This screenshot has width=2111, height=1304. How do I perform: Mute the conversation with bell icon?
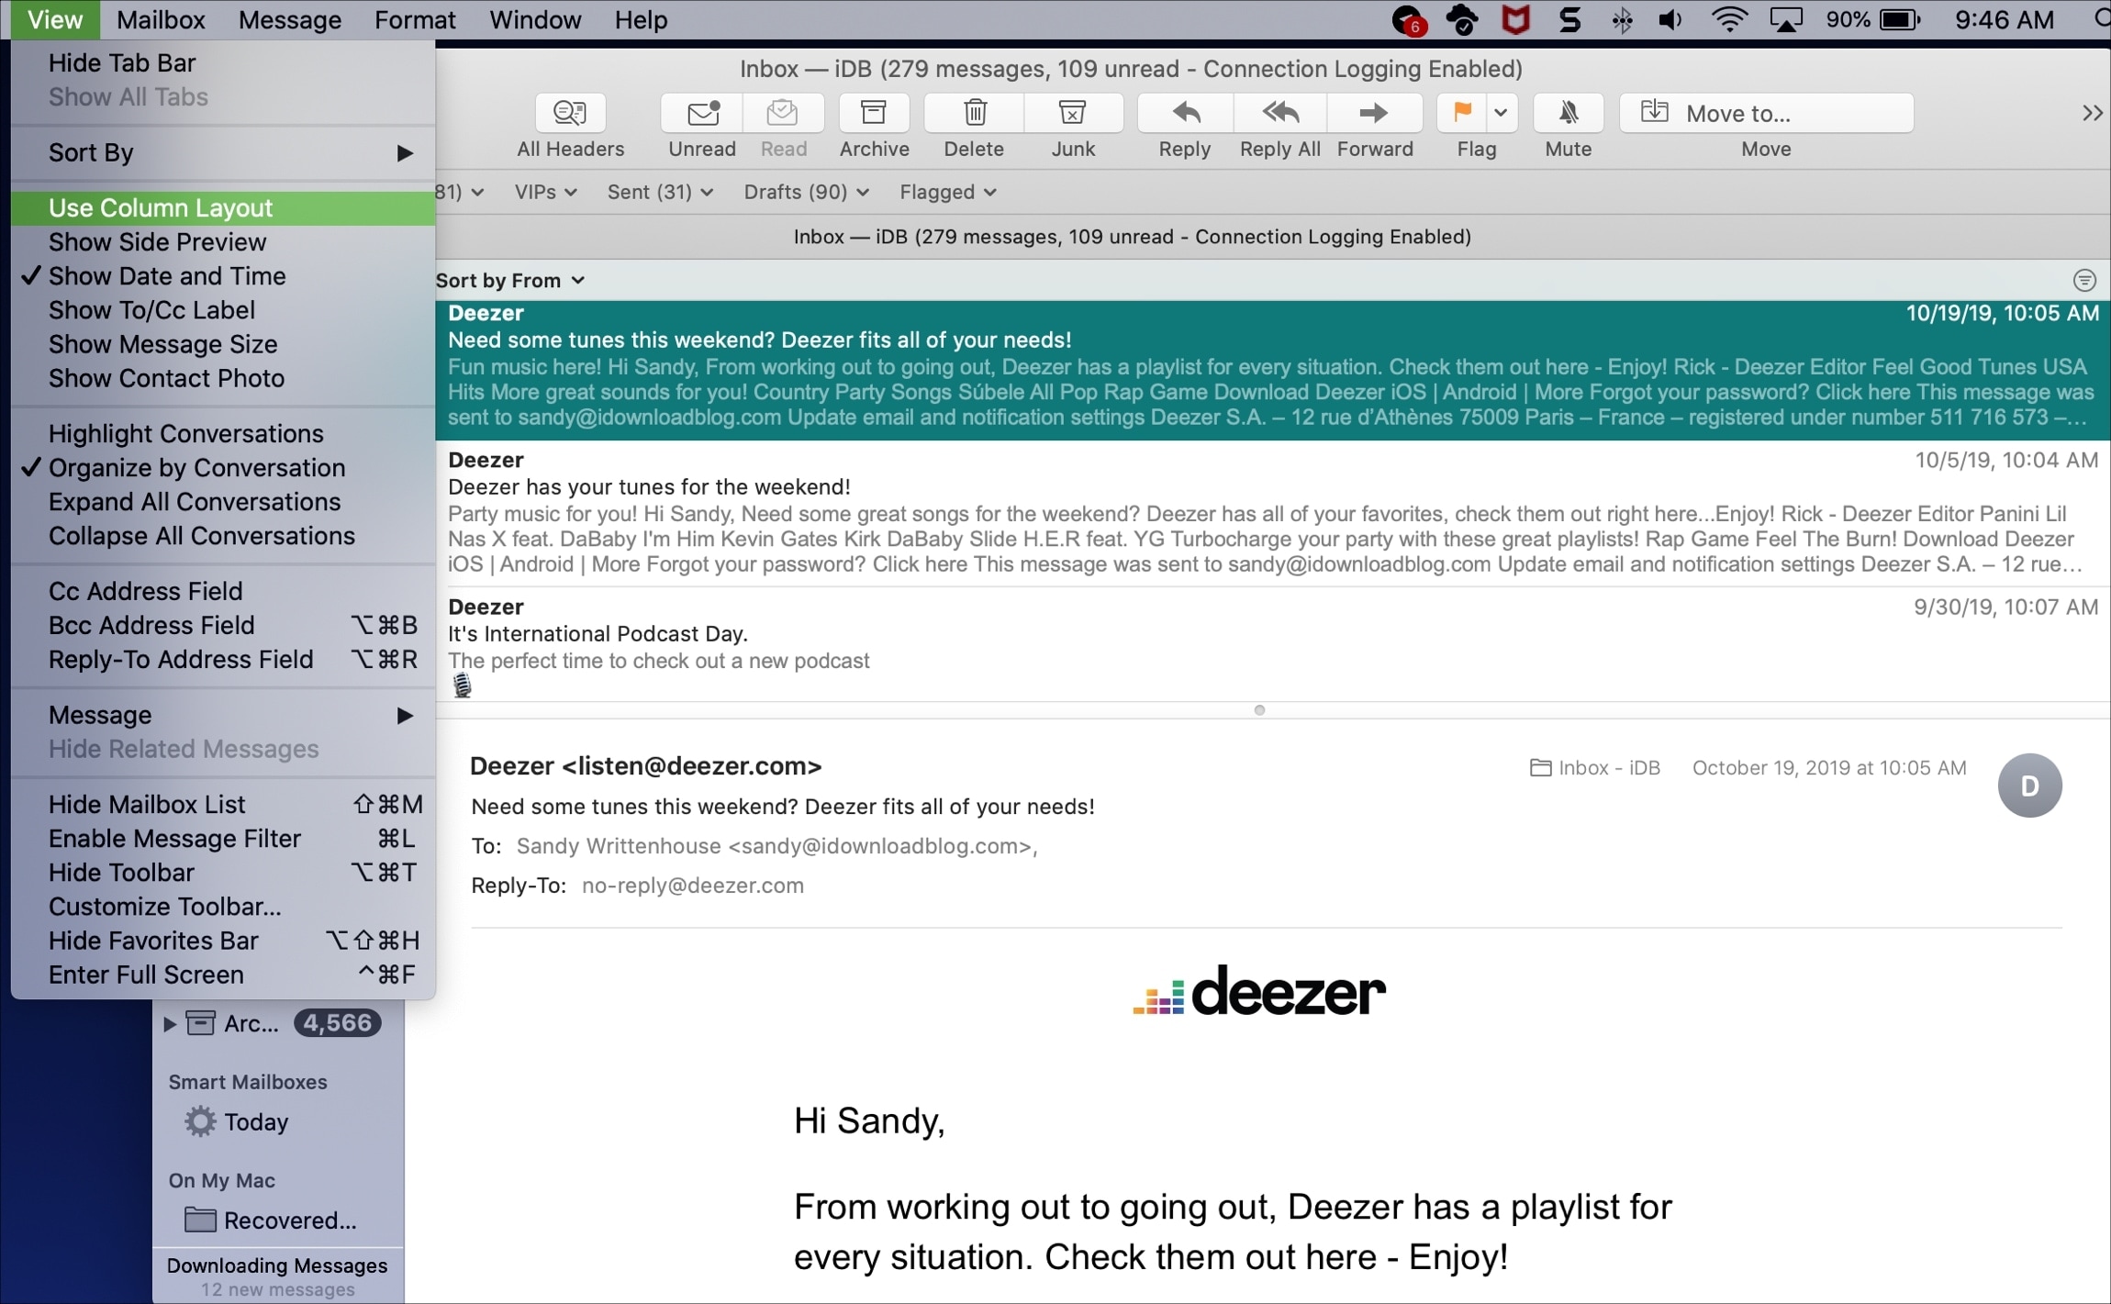(x=1569, y=113)
